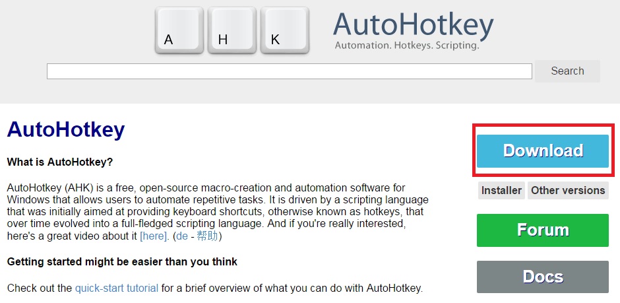Click the AHK keyboard keys logo
Image resolution: width=620 pixels, height=303 pixels.
232,30
